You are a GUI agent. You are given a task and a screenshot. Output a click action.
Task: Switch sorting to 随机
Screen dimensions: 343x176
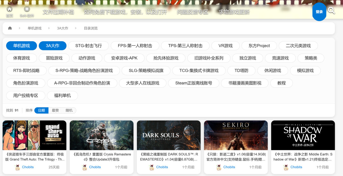point(69,110)
